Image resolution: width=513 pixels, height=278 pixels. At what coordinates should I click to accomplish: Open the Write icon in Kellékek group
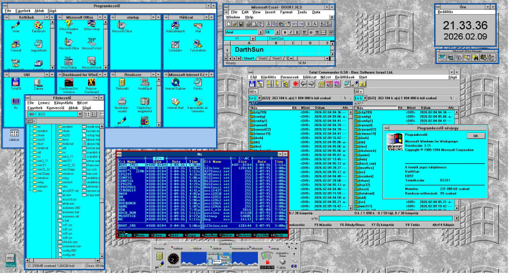click(x=15, y=27)
